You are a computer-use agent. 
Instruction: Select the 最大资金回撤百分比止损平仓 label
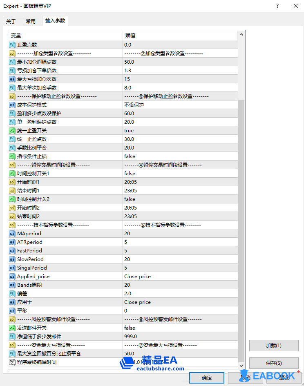[49, 354]
